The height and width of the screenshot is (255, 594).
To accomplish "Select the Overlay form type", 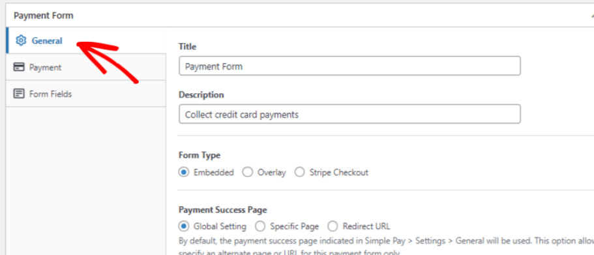I will 247,172.
